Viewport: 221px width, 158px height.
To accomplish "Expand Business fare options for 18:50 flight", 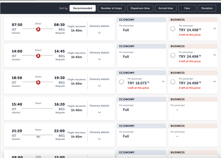I will (x=214, y=81).
